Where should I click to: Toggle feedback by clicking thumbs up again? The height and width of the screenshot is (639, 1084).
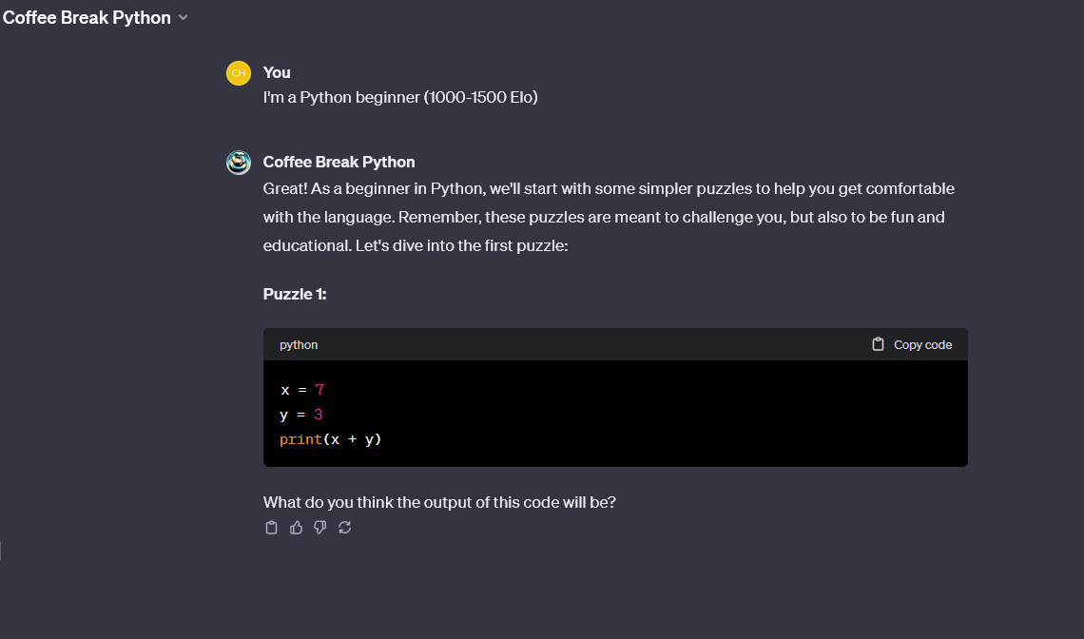click(296, 527)
